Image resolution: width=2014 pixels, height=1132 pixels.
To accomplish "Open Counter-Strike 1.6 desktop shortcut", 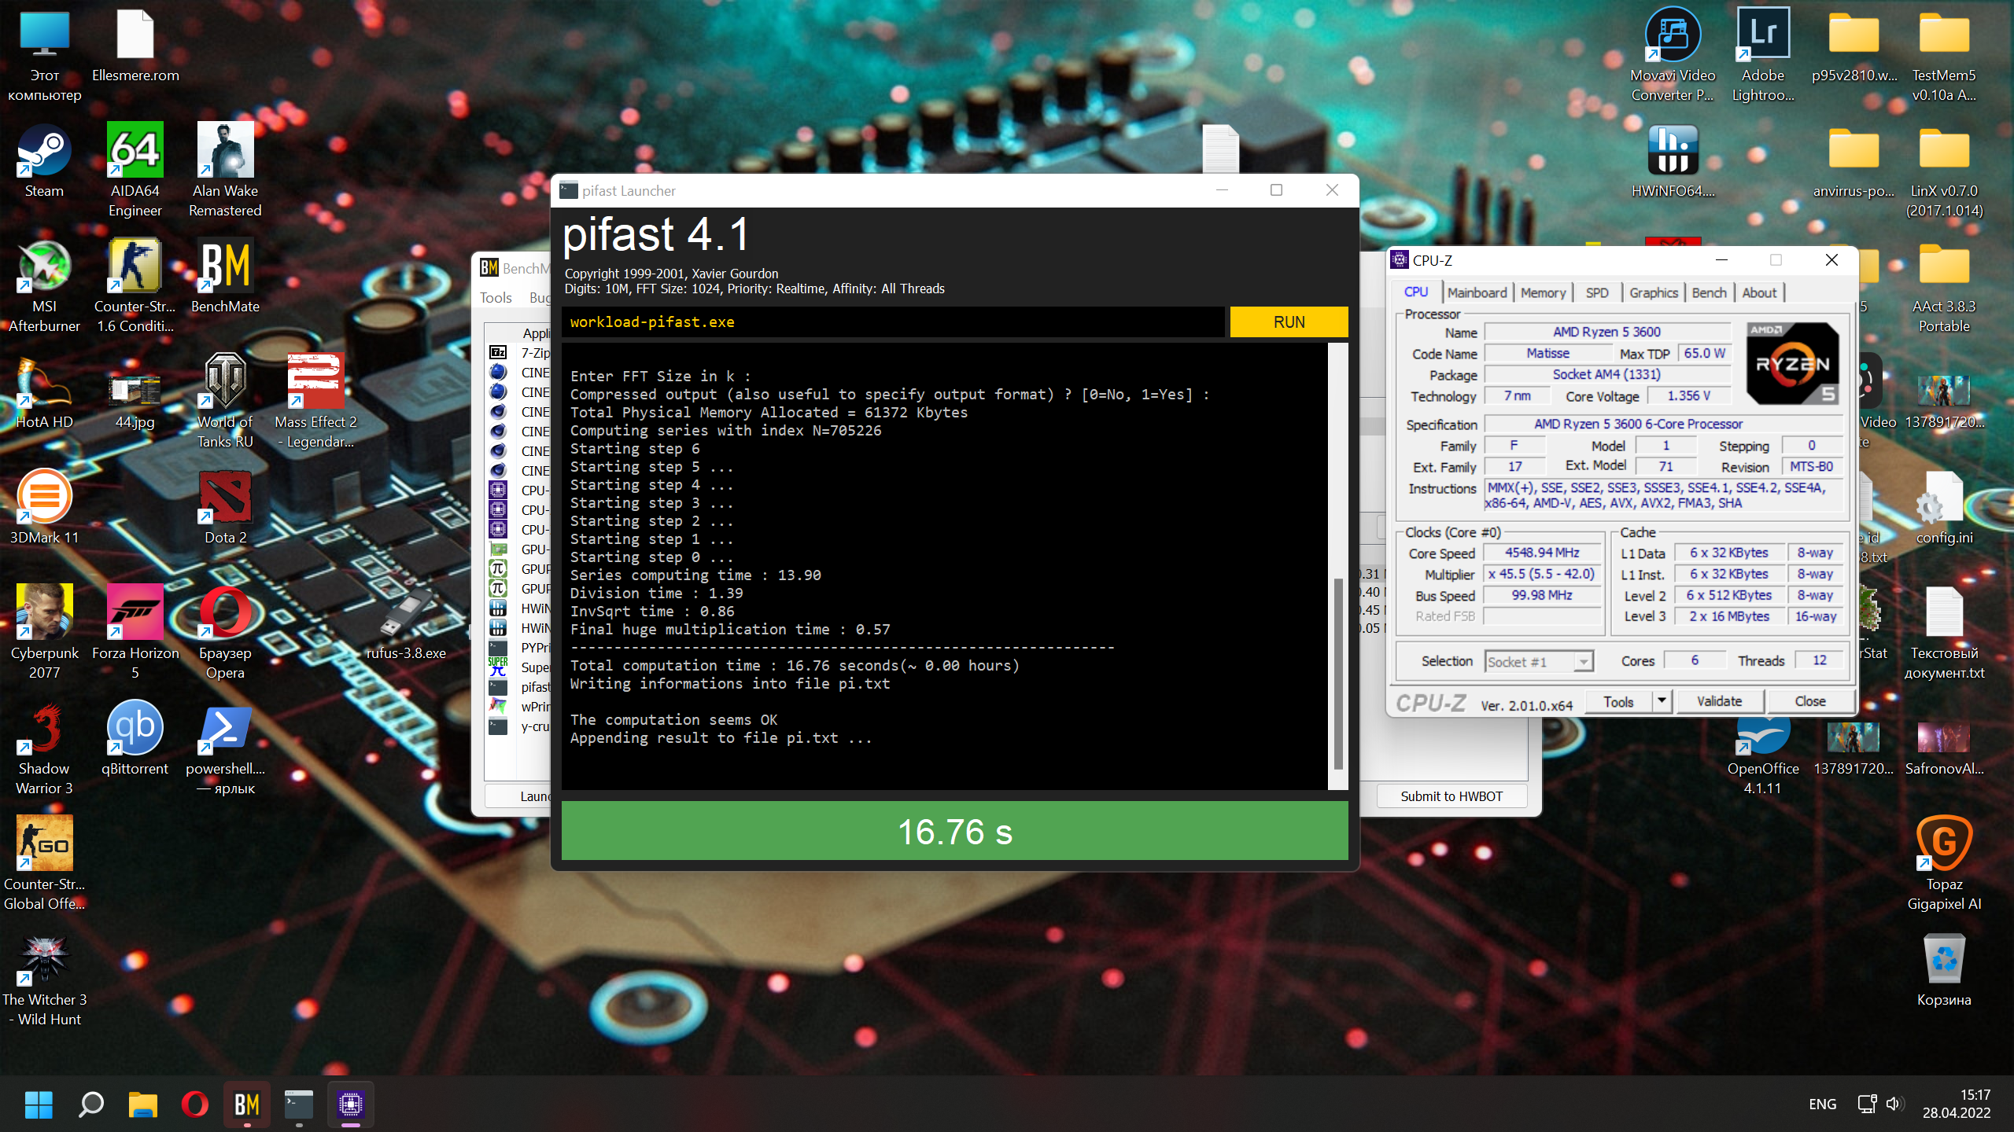I will click(135, 285).
